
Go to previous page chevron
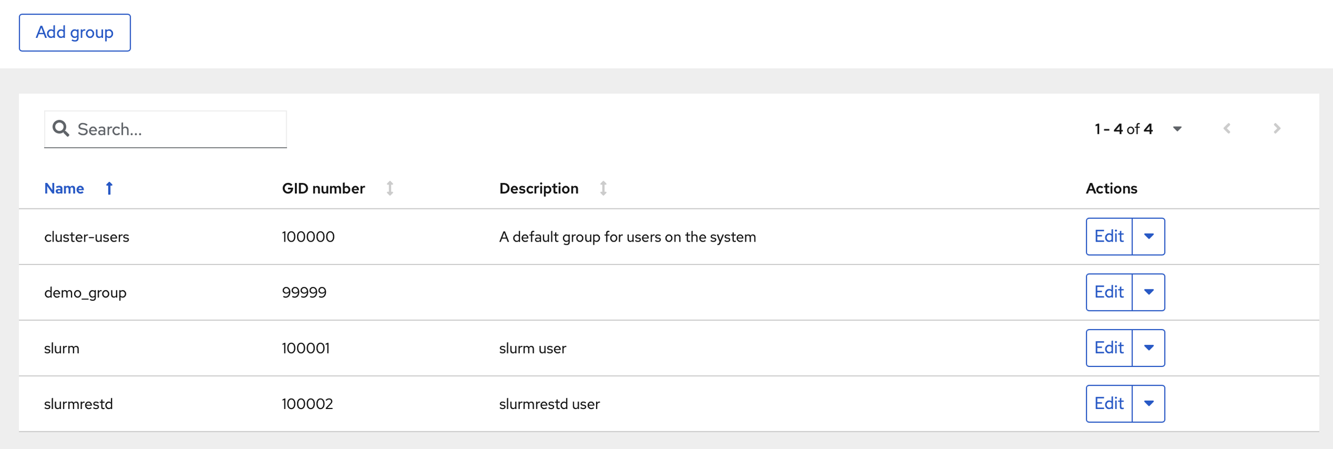point(1227,129)
